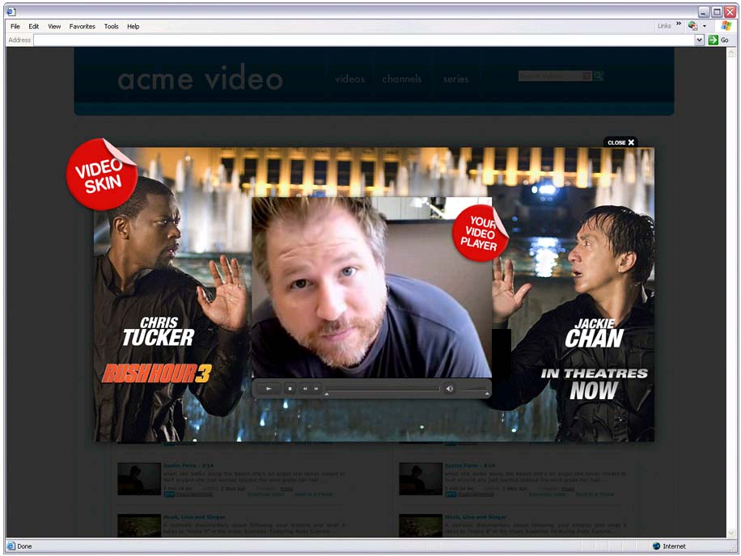
Task: Mute the video with the speaker icon
Action: pyautogui.click(x=450, y=389)
